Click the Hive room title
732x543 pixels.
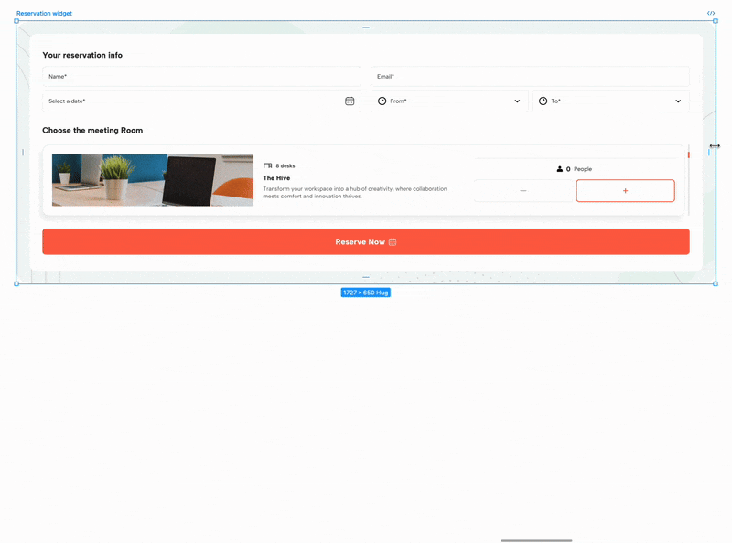(276, 178)
